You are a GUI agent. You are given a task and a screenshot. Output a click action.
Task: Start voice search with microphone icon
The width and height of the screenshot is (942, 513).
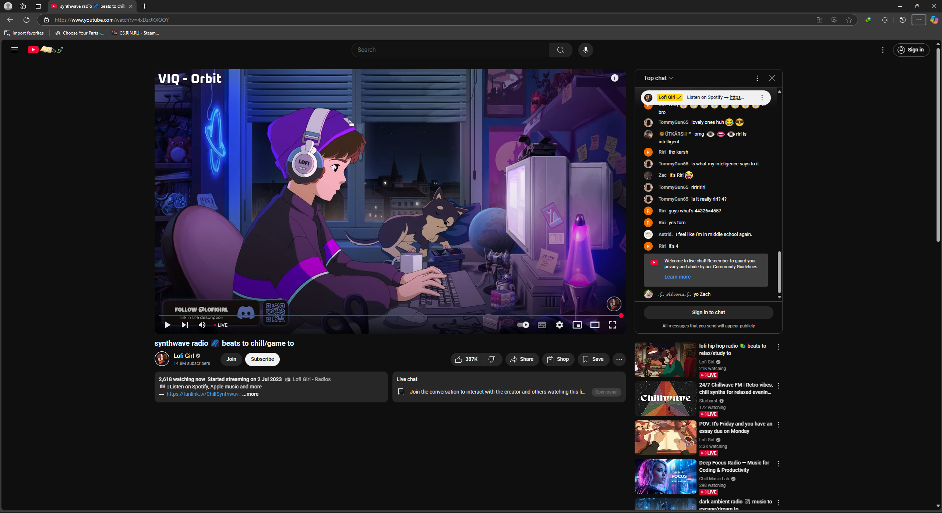[x=585, y=50]
